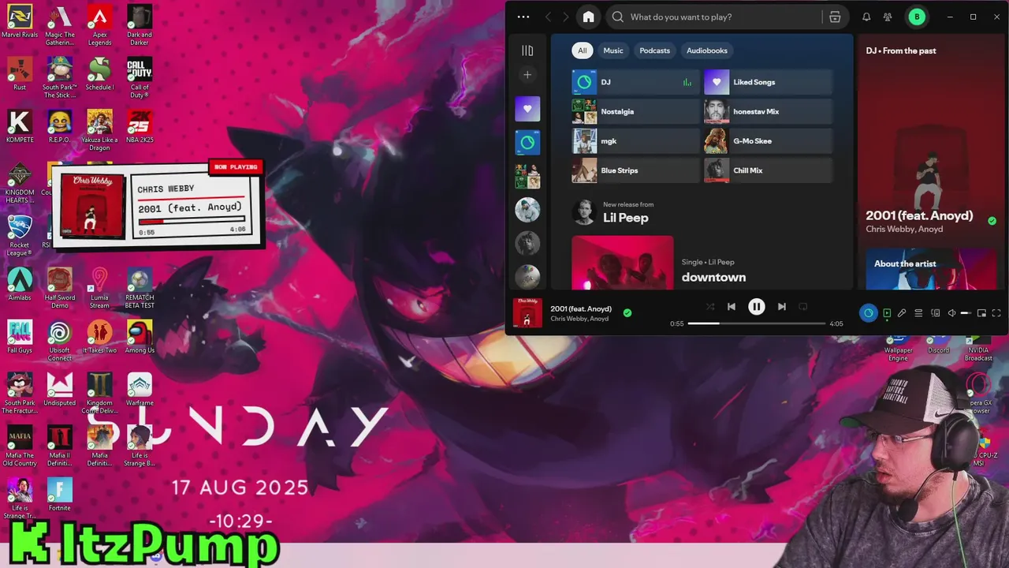Adjust the Spotify volume slider
The height and width of the screenshot is (568, 1009).
[x=966, y=313]
